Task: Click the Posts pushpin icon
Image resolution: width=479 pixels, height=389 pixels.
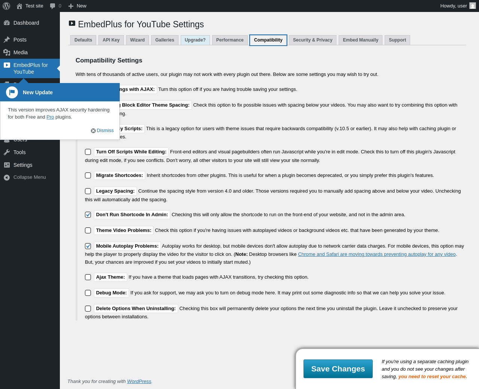Action: [x=7, y=40]
